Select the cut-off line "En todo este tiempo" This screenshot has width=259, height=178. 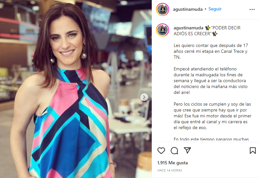(x=211, y=139)
